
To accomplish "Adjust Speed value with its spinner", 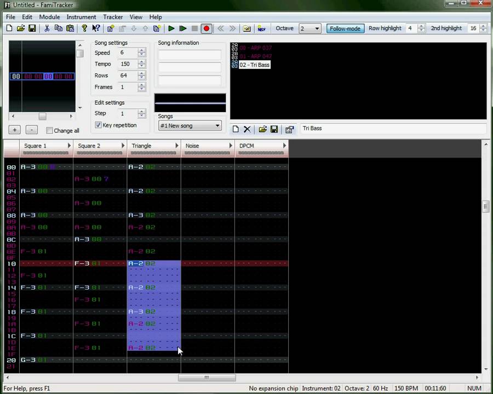I will click(x=142, y=53).
